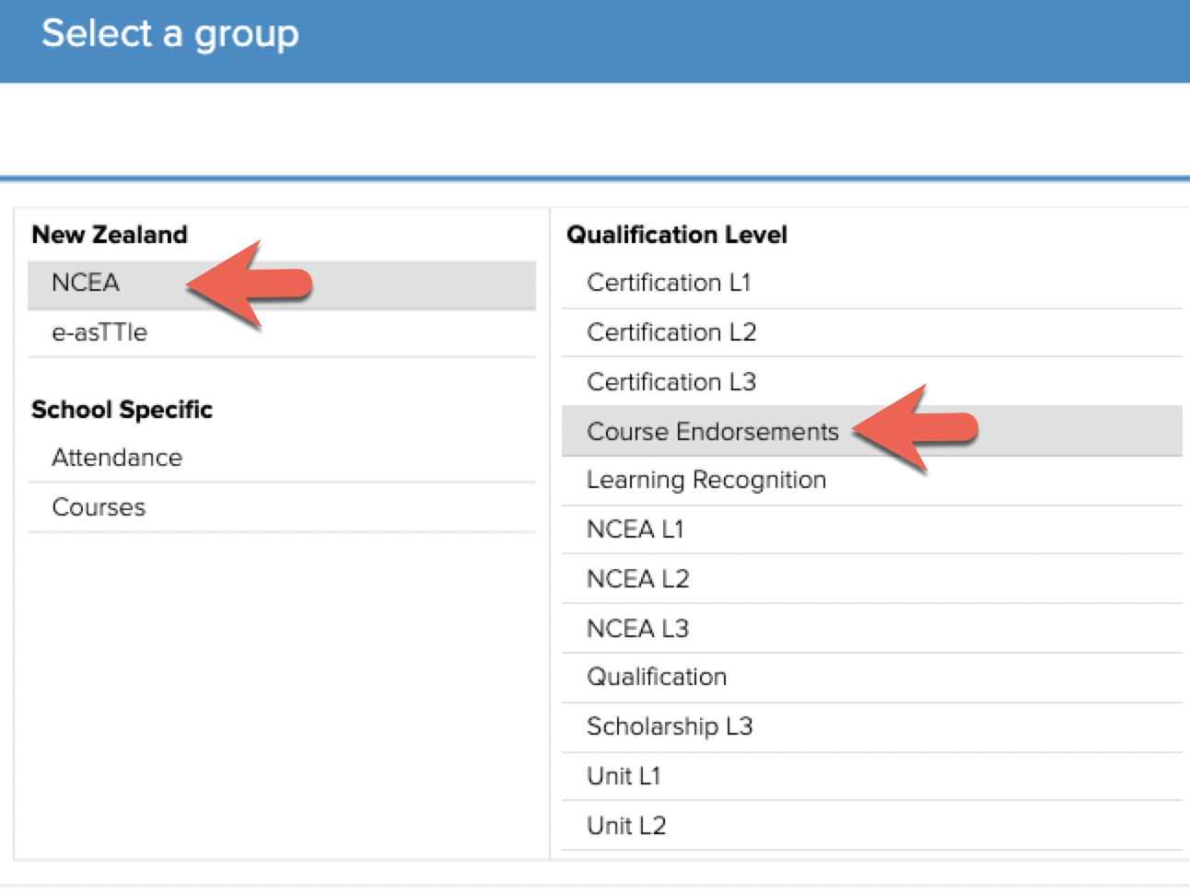Choose the e-asTTle group

99,332
